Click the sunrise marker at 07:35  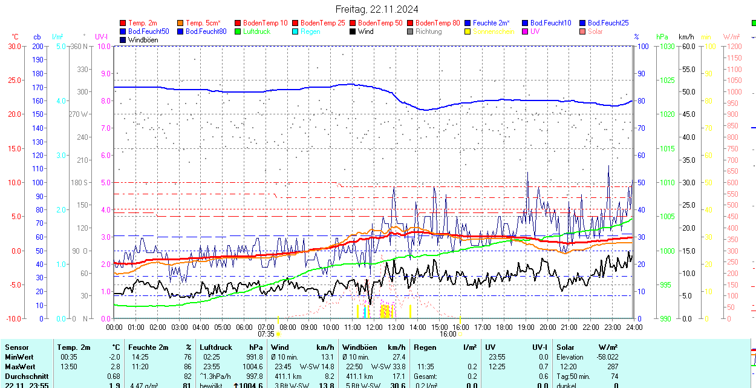coord(278,334)
